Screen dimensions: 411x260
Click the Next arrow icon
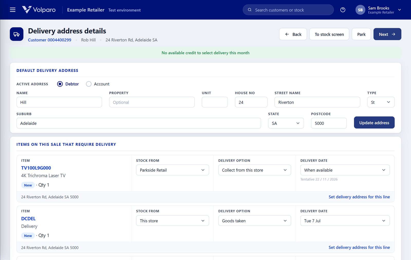tap(394, 34)
